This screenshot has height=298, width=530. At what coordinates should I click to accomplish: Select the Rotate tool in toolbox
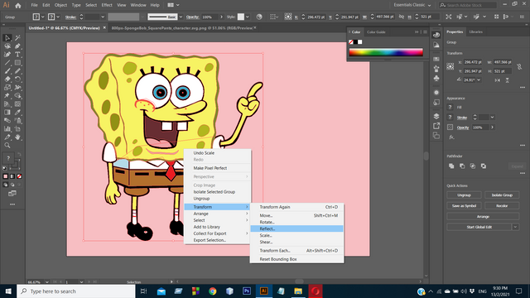pos(17,79)
